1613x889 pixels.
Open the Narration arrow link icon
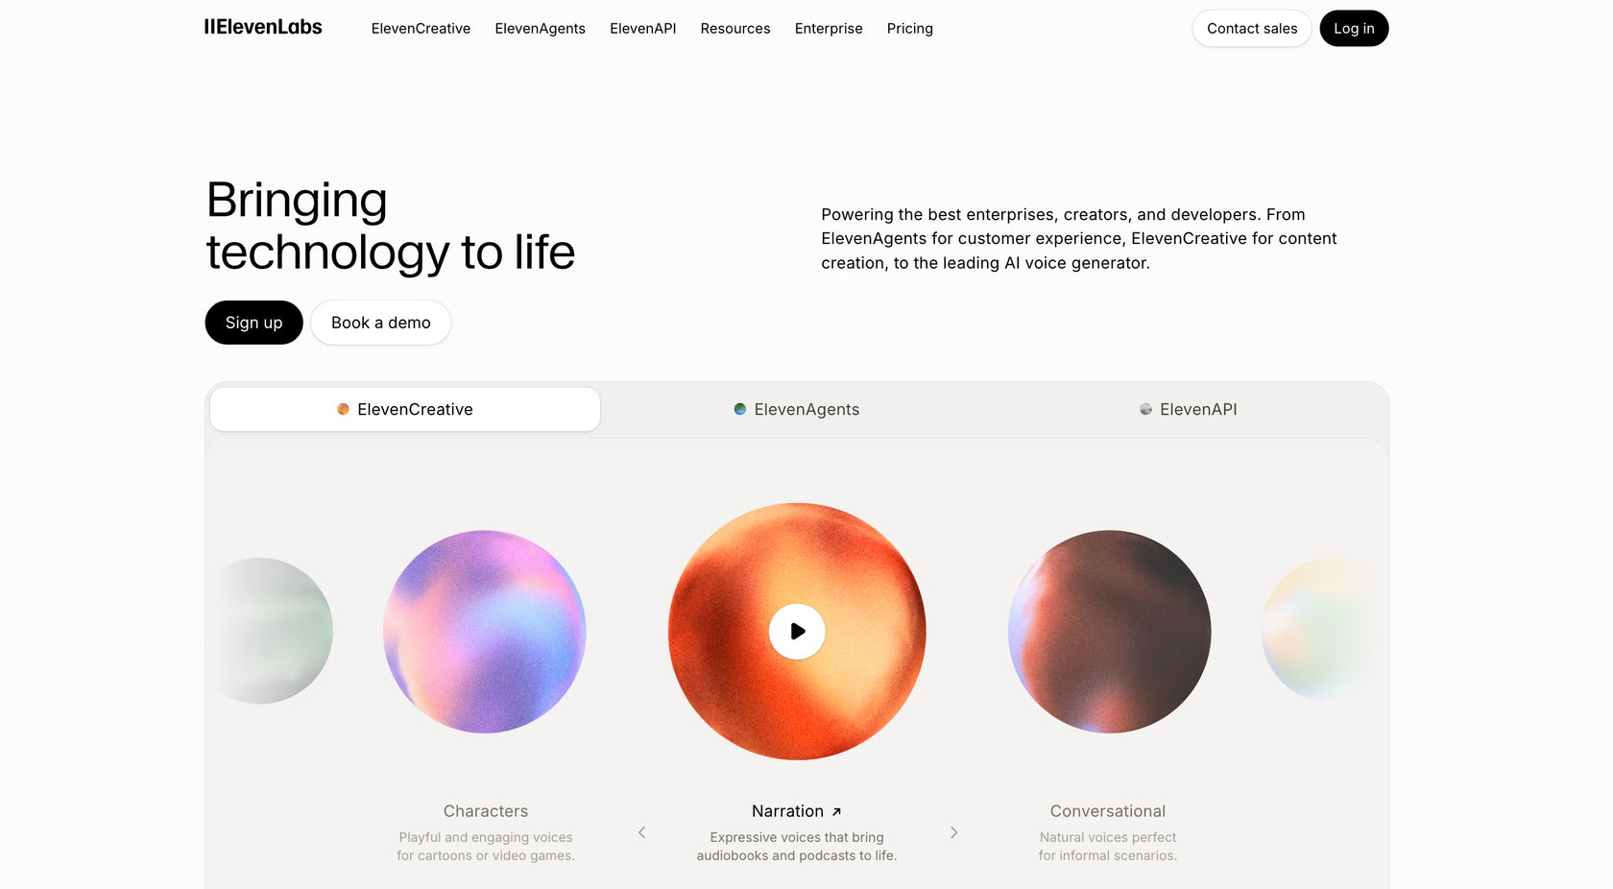[836, 812]
